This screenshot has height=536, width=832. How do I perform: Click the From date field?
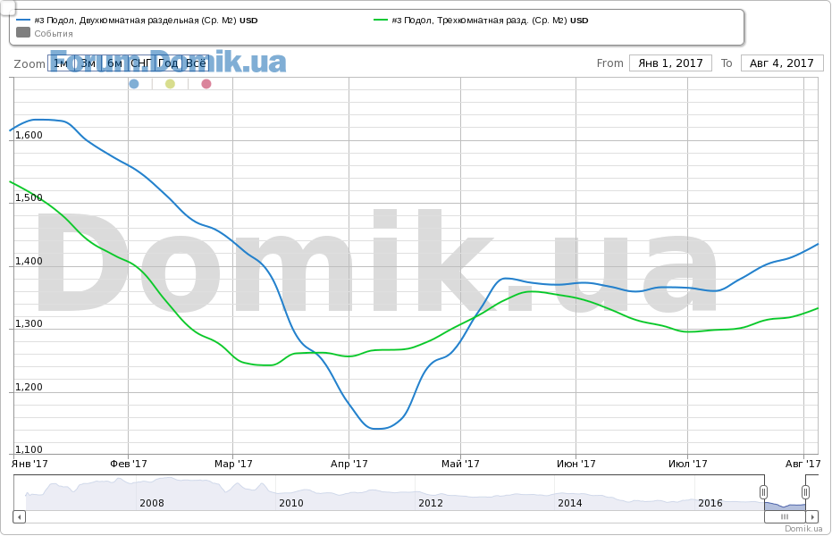point(670,63)
